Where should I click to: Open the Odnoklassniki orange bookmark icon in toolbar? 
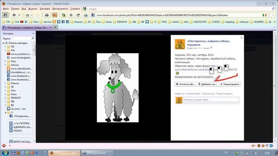point(54,22)
